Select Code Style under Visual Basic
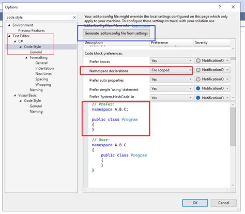This screenshot has width=245, height=214. 33,101
